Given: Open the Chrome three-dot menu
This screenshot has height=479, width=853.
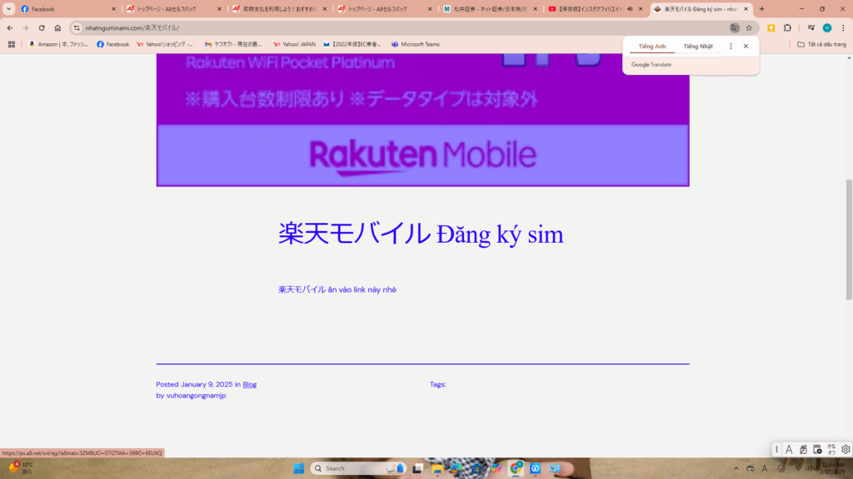Looking at the screenshot, I should pyautogui.click(x=843, y=27).
